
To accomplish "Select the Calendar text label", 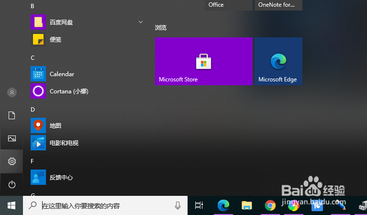I will (x=62, y=74).
